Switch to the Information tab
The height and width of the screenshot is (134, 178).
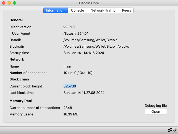point(55,10)
